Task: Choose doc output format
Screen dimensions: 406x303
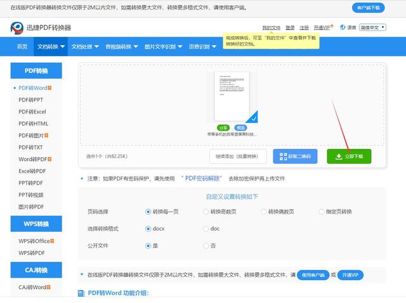Action: click(x=206, y=229)
